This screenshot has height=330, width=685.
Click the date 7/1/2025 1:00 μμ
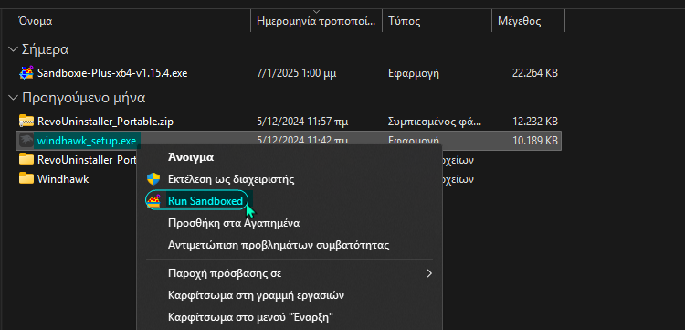click(x=297, y=73)
